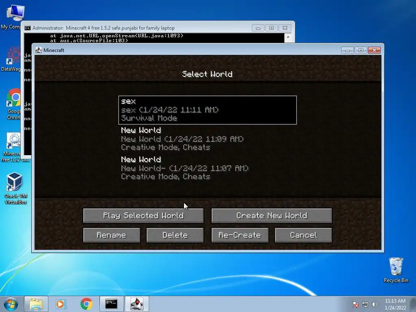The image size is (416, 312).
Task: Click Minecraft window title icon
Action: click(x=39, y=50)
